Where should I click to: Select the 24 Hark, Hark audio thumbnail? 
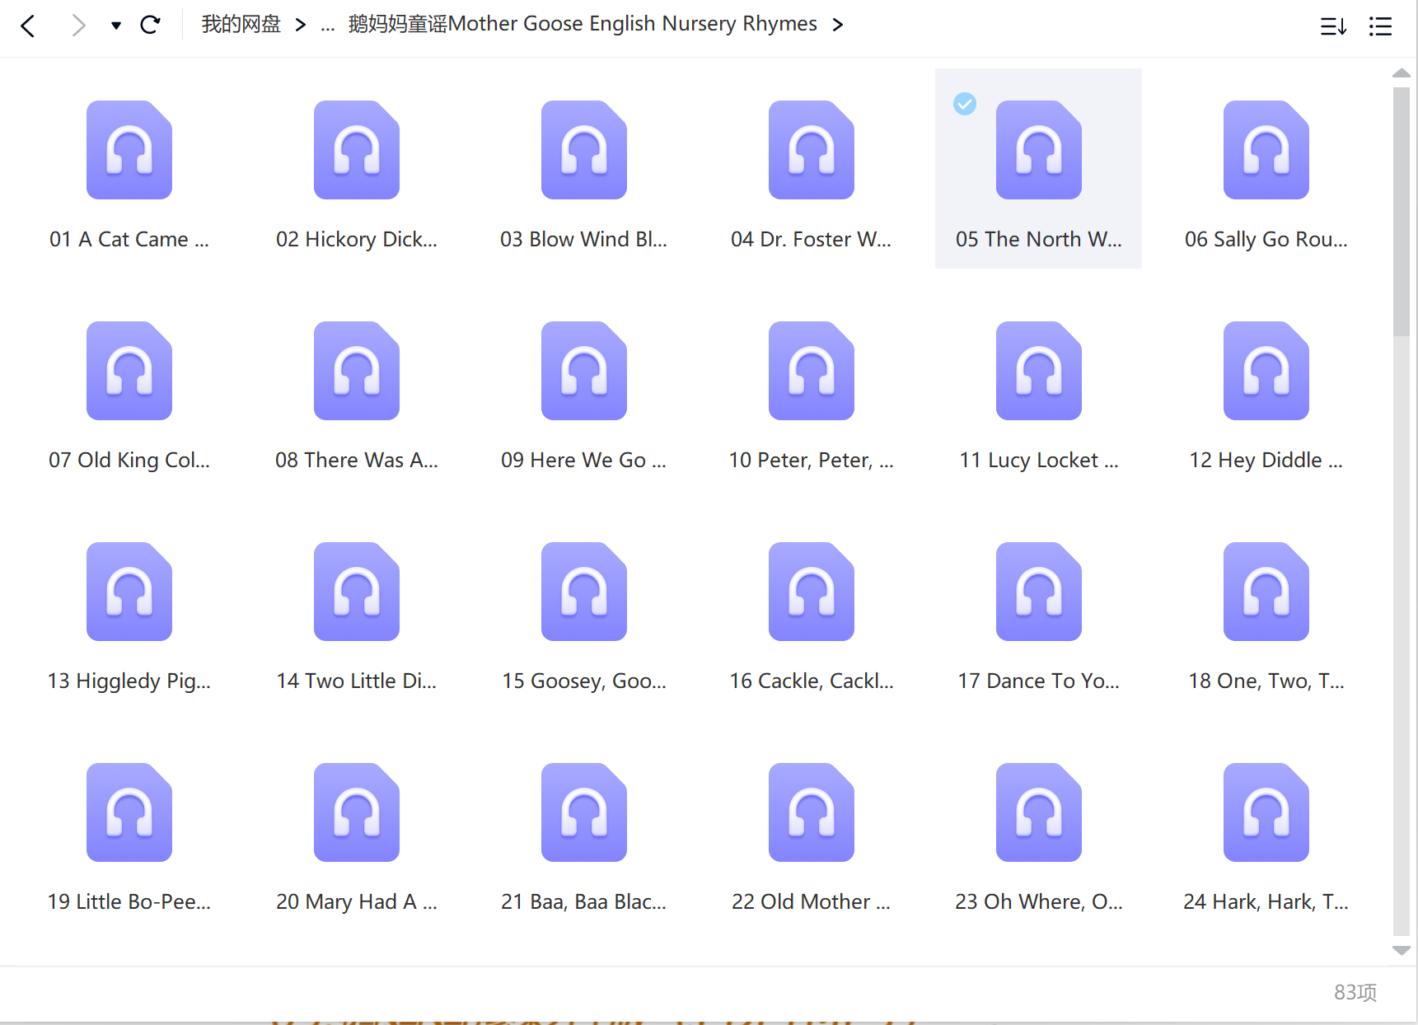pyautogui.click(x=1266, y=812)
